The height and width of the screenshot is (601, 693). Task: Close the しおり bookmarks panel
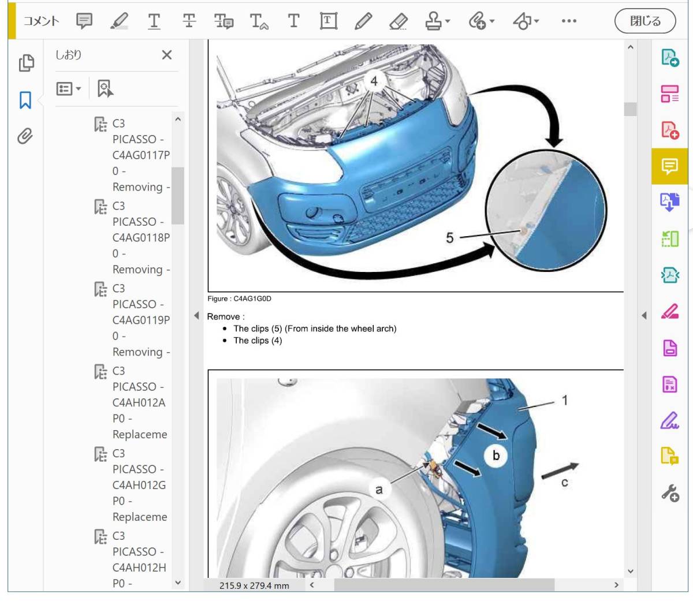[x=167, y=55]
